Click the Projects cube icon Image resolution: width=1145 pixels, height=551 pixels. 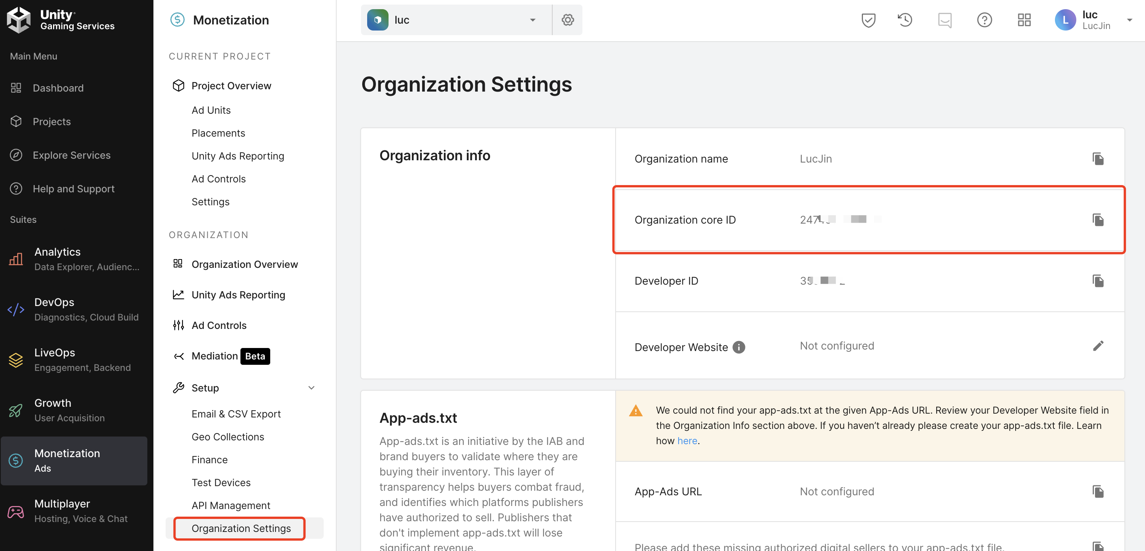tap(16, 121)
